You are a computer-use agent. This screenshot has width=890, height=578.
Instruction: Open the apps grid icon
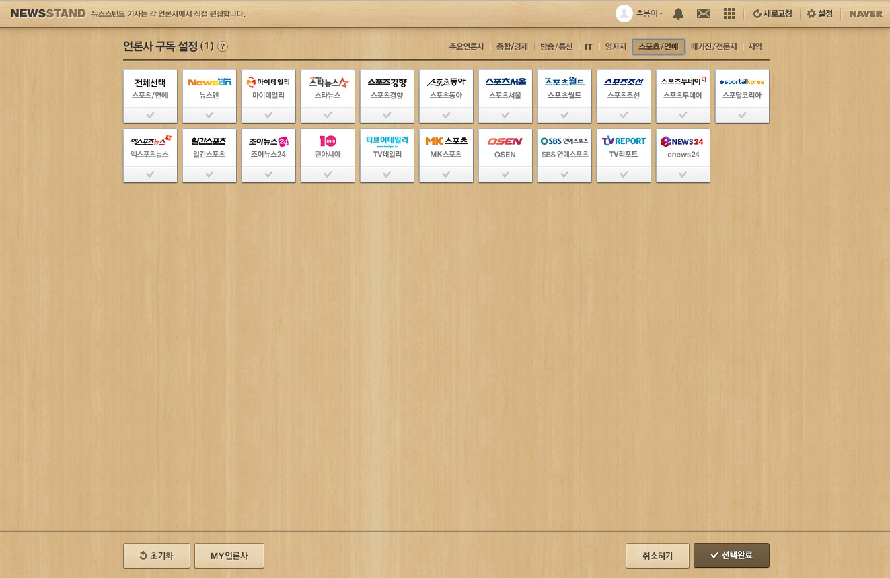click(729, 13)
